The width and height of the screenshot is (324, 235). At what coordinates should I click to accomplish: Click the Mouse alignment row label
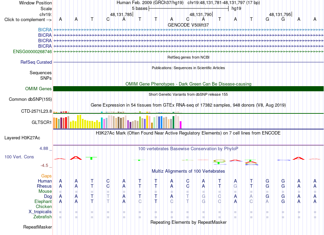coord(45,191)
